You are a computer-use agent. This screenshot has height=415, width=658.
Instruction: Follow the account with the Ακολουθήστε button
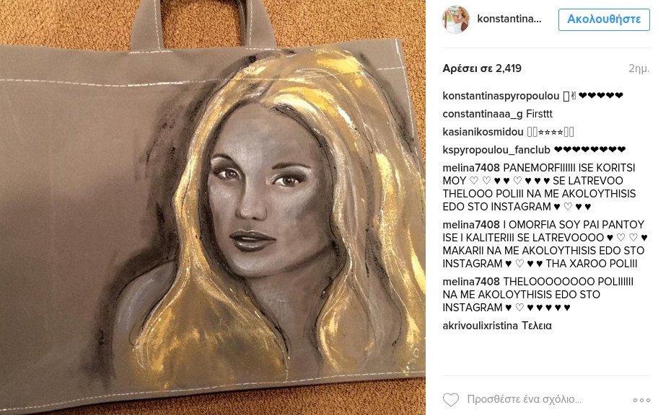603,19
